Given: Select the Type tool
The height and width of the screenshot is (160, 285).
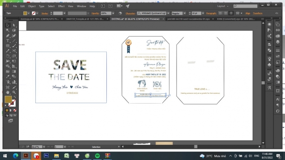Looking at the screenshot, I should (x=8, y=41).
